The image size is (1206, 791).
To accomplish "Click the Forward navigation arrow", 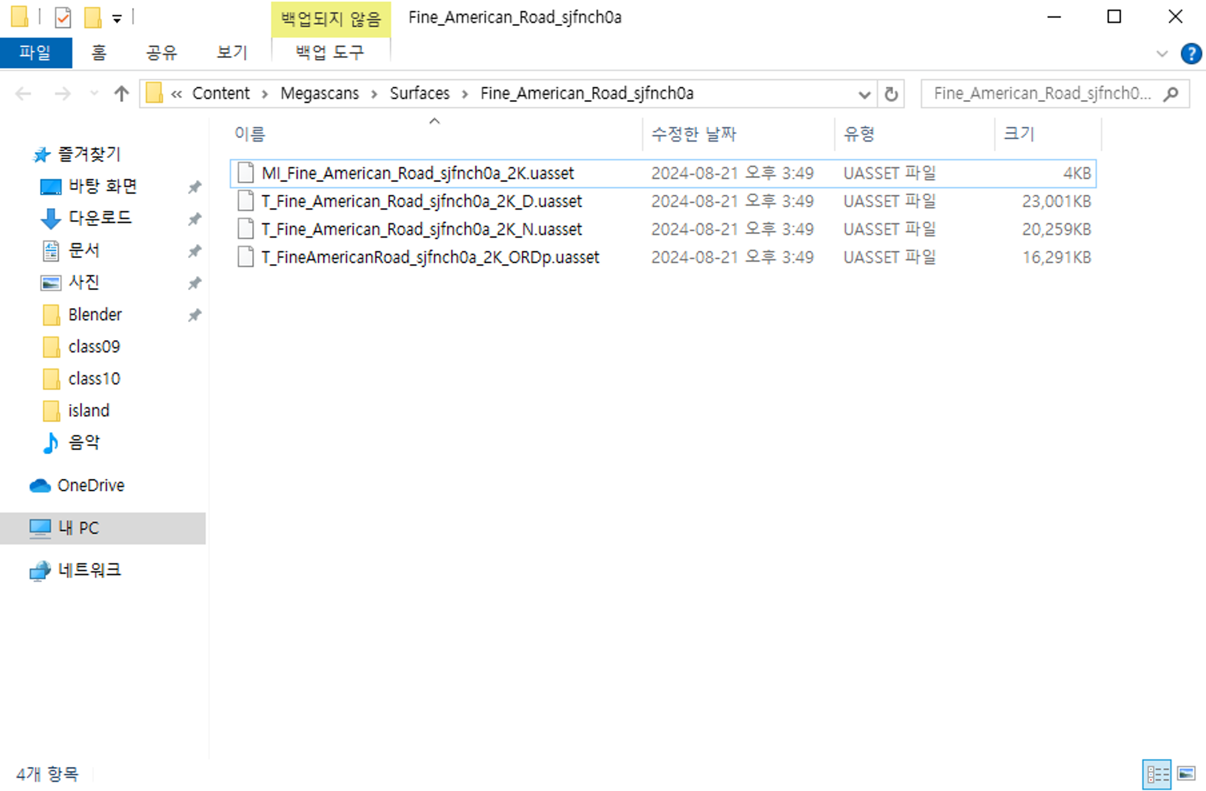I will tap(62, 93).
